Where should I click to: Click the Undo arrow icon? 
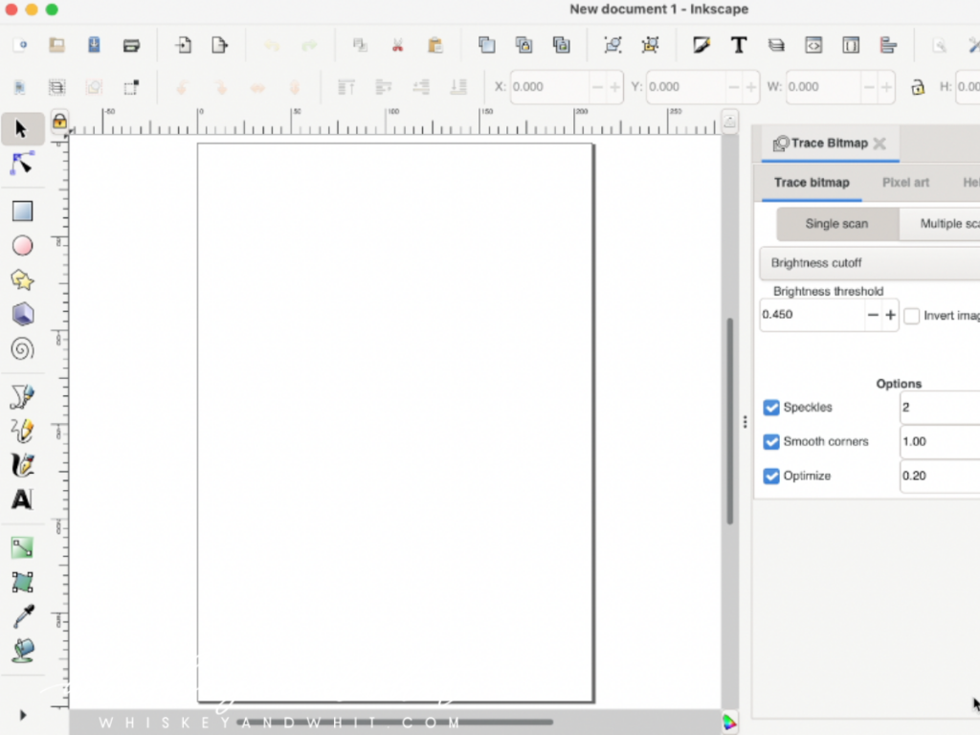272,45
